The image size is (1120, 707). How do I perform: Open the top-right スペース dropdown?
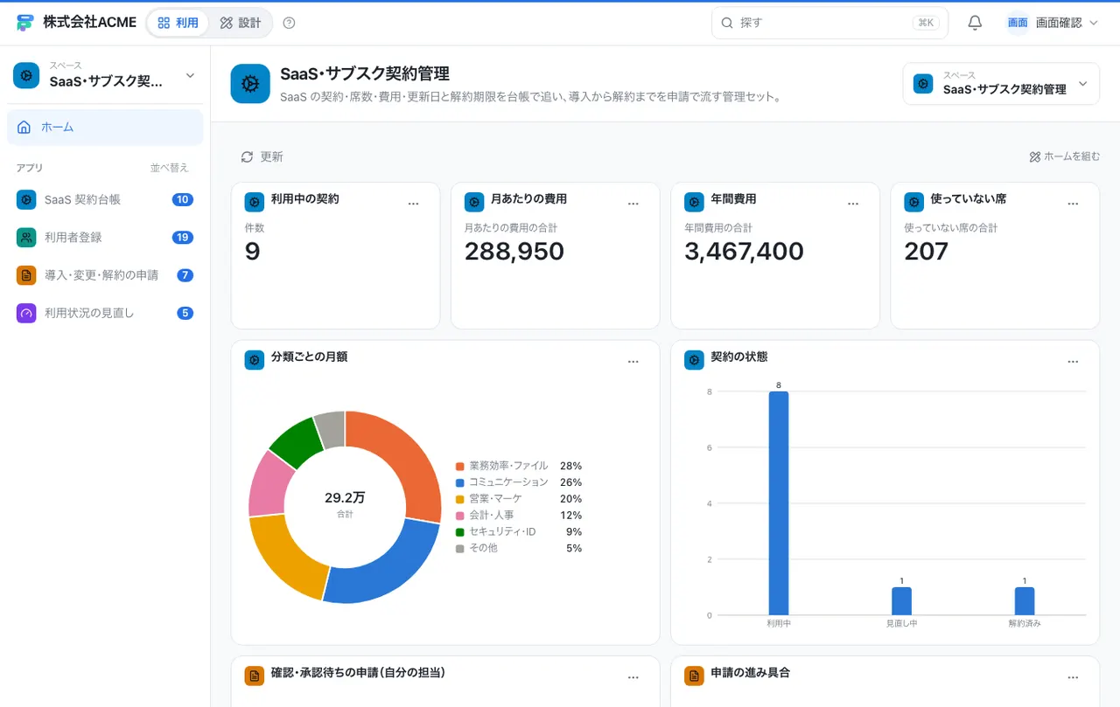(x=1001, y=84)
